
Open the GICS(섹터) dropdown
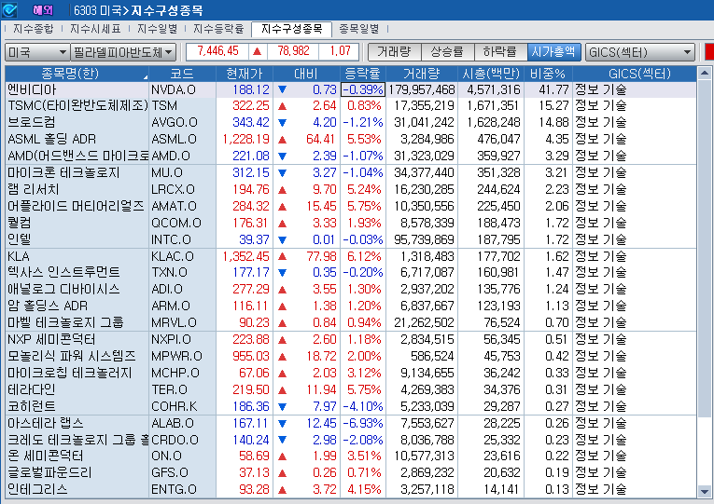click(639, 52)
